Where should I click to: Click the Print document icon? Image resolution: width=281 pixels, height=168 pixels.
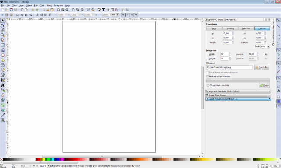coord(16,10)
